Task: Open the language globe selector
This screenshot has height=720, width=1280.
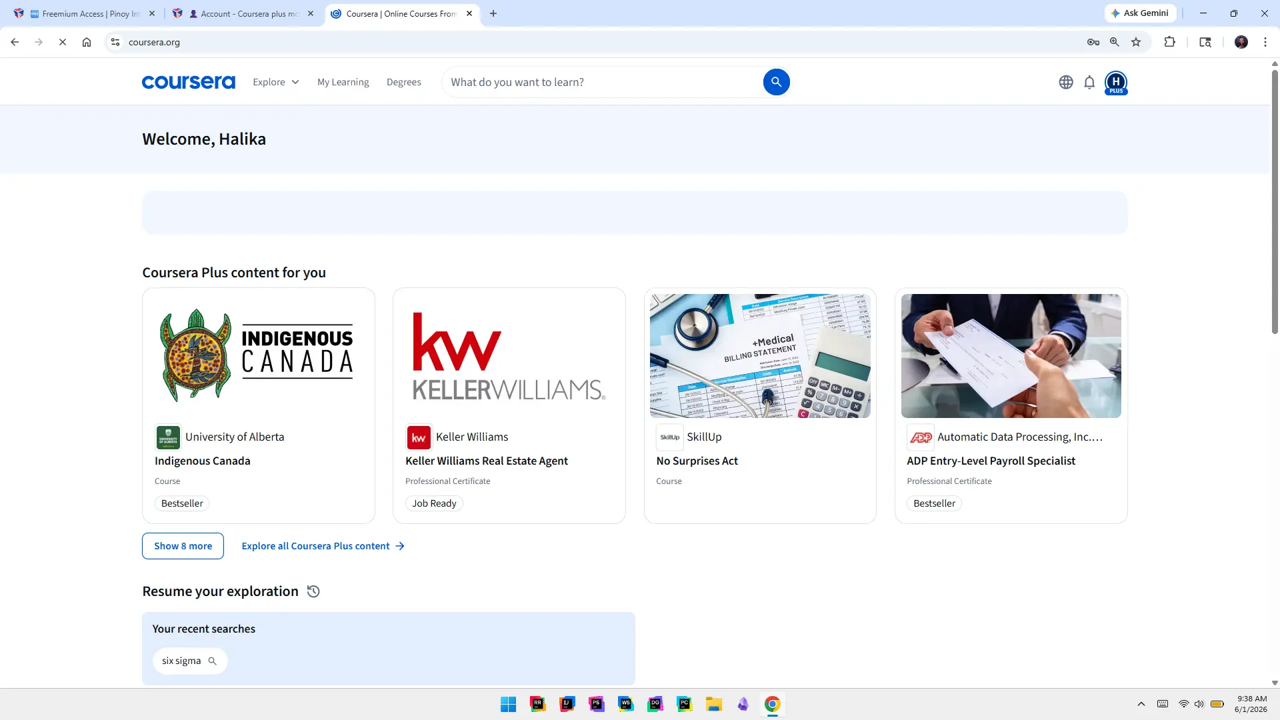Action: coord(1066,82)
